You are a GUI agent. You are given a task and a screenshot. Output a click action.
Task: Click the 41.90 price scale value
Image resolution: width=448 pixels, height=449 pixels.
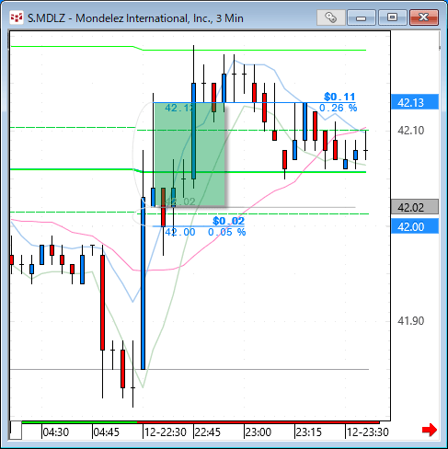tap(411, 321)
